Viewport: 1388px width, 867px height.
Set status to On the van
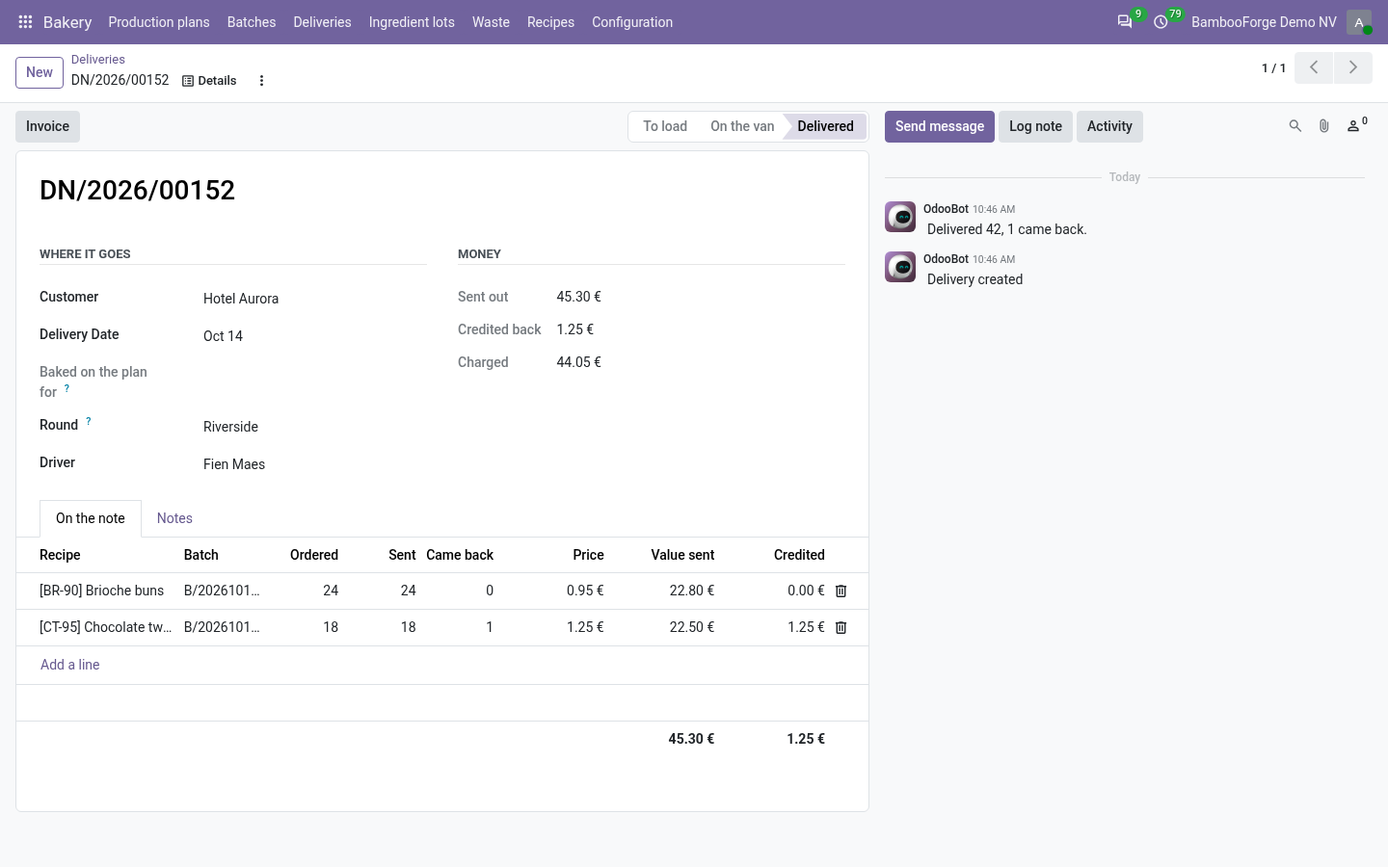point(742,126)
